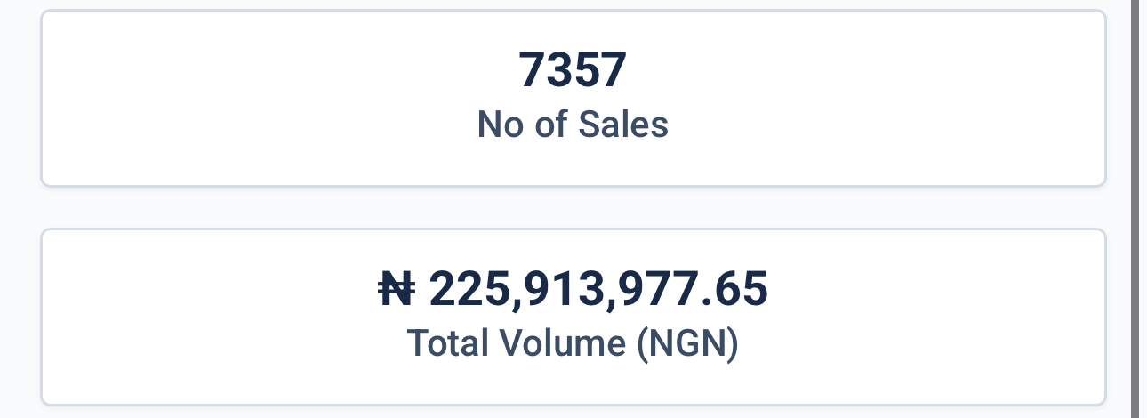Open the Total Volume card
Screen dimensions: 1147x418
[573, 318]
